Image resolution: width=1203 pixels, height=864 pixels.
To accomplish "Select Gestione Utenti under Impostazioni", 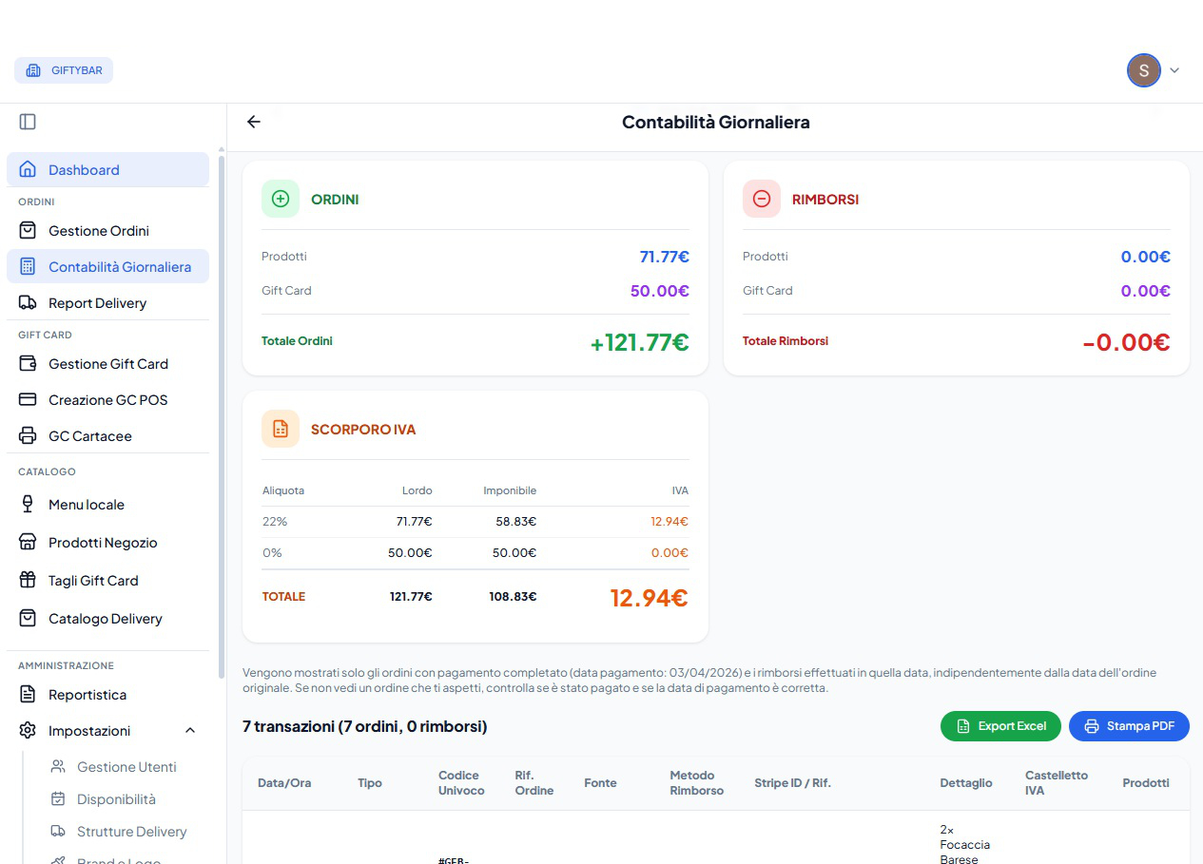I will [x=126, y=766].
